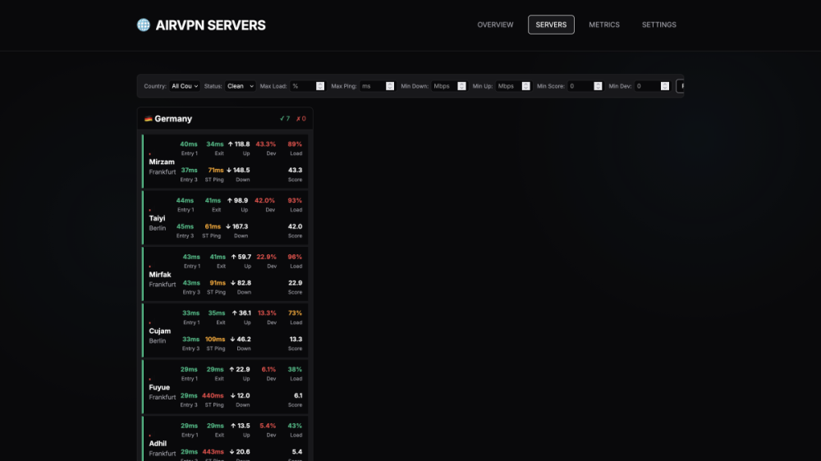Click Taiyi's 167.3 download value

click(236, 227)
